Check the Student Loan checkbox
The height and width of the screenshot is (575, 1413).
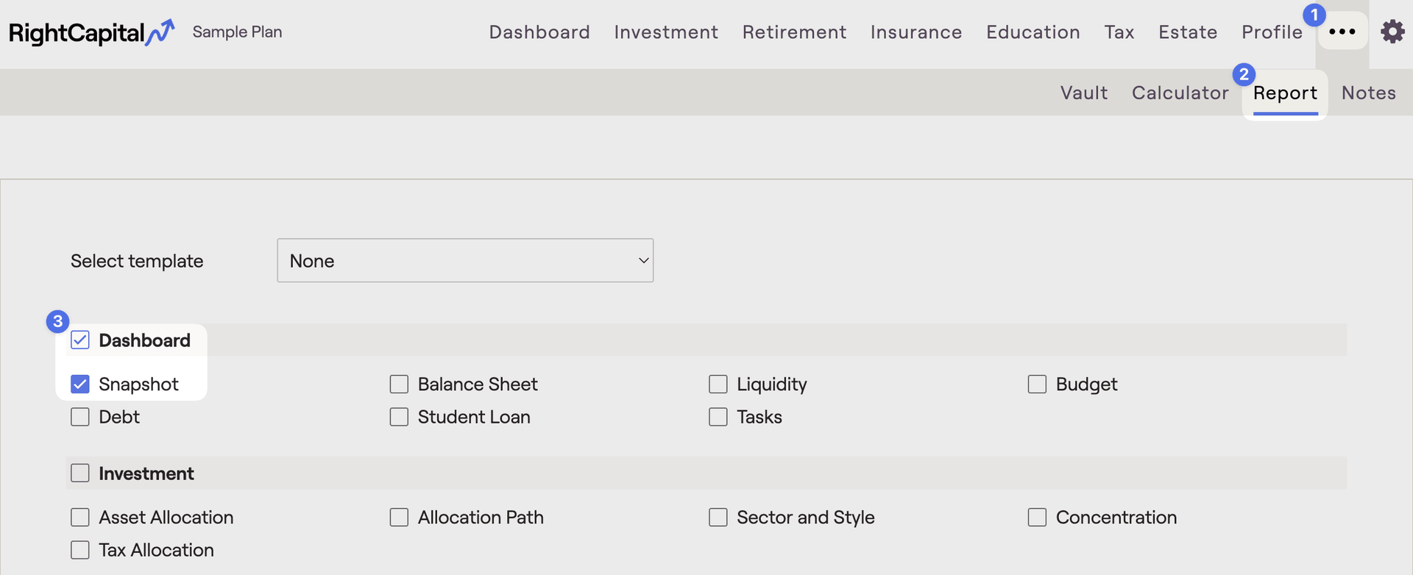coord(399,416)
